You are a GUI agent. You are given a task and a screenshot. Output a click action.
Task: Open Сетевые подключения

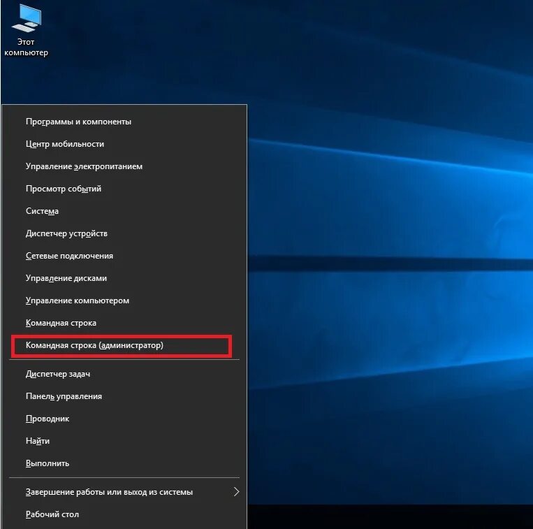pyautogui.click(x=124, y=256)
